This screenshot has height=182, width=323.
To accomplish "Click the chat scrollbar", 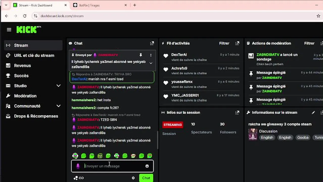I will tap(157, 140).
